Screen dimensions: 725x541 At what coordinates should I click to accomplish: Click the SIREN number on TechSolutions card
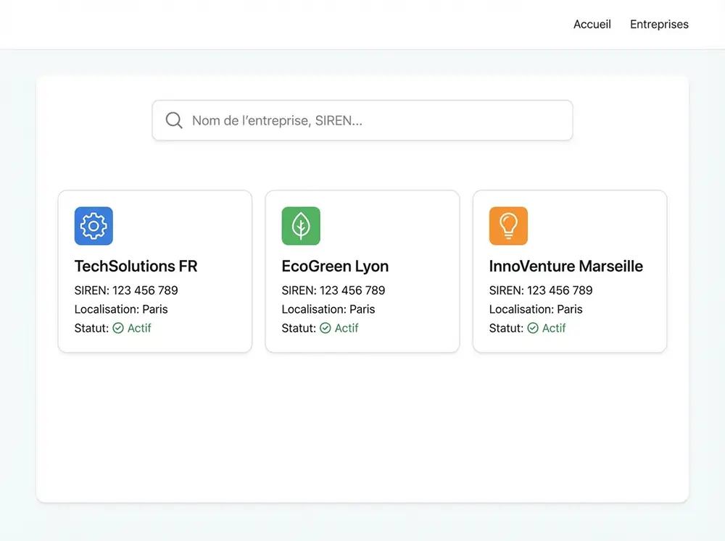(144, 290)
